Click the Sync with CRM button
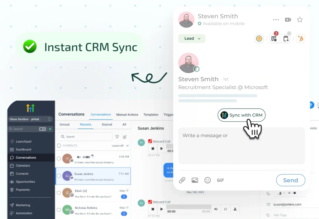319x219 pixels. (x=241, y=115)
